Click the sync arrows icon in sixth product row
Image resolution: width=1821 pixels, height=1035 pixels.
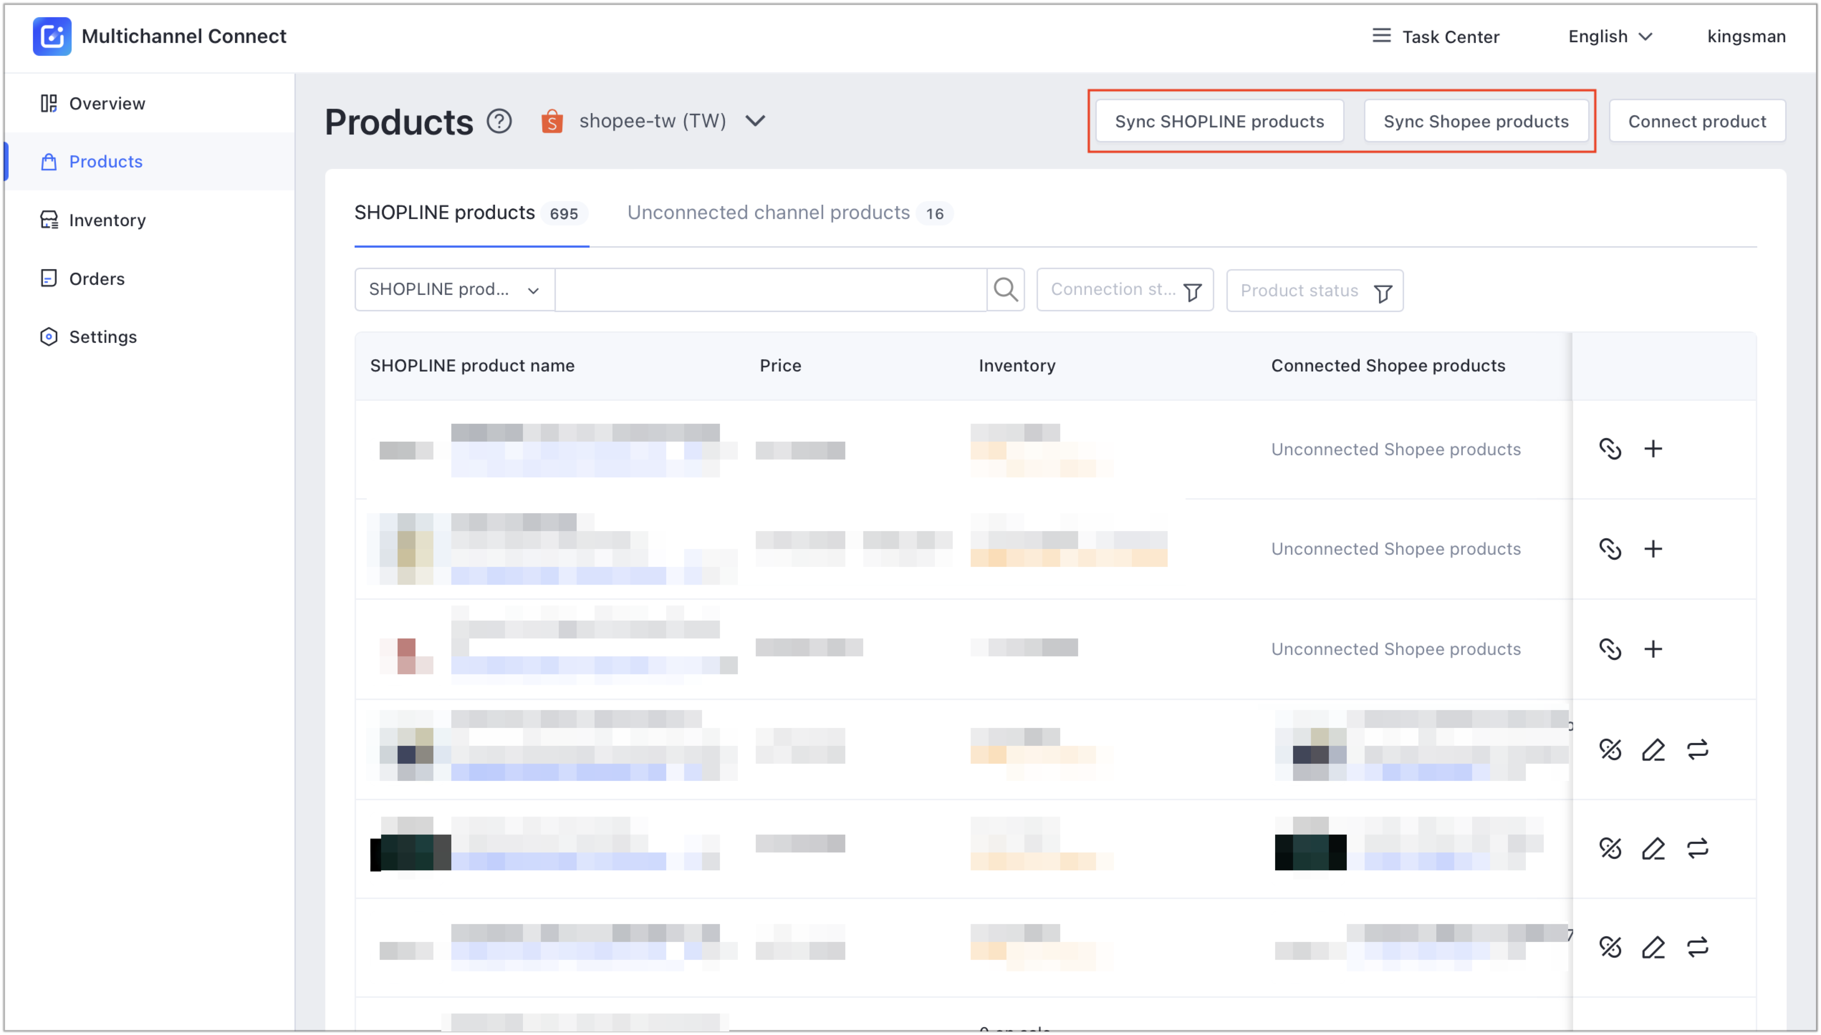1697,947
